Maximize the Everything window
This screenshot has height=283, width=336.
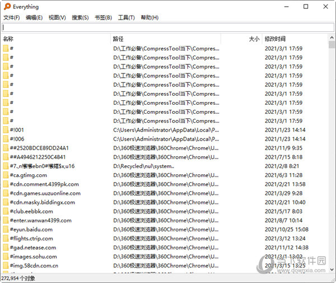tap(306, 7)
